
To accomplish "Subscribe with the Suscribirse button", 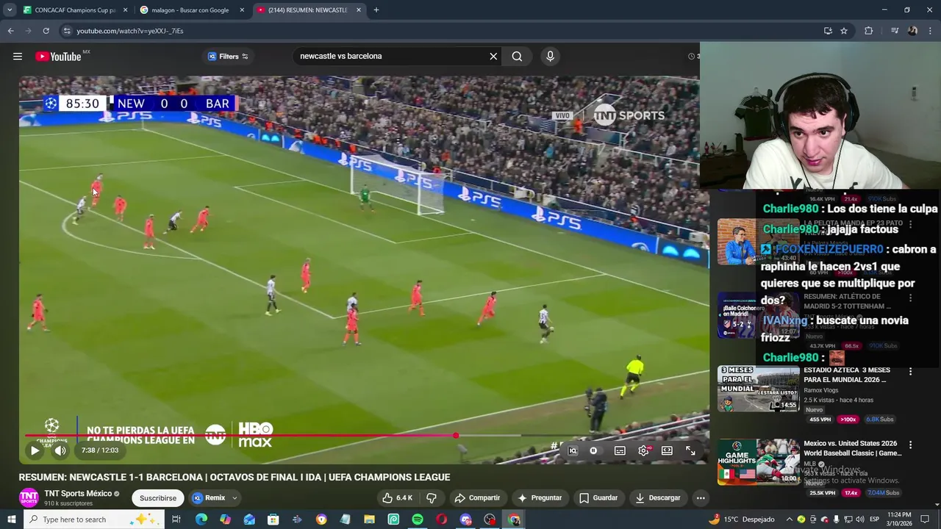I will click(158, 497).
